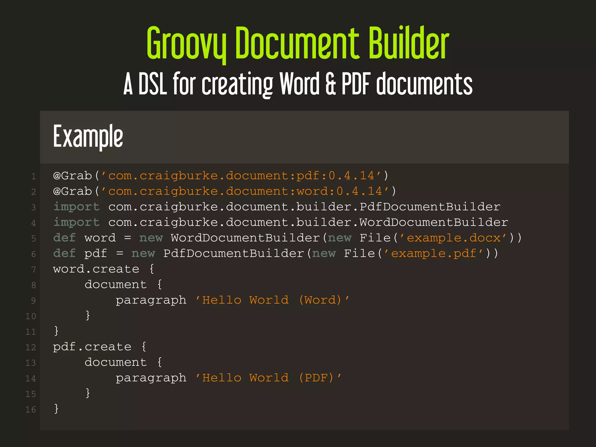Viewport: 596px width, 447px height.
Task: Click the closing brace on line 10
Action: point(88,315)
